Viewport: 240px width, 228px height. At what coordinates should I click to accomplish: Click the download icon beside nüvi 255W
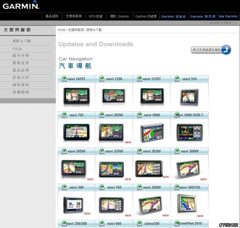102,151
